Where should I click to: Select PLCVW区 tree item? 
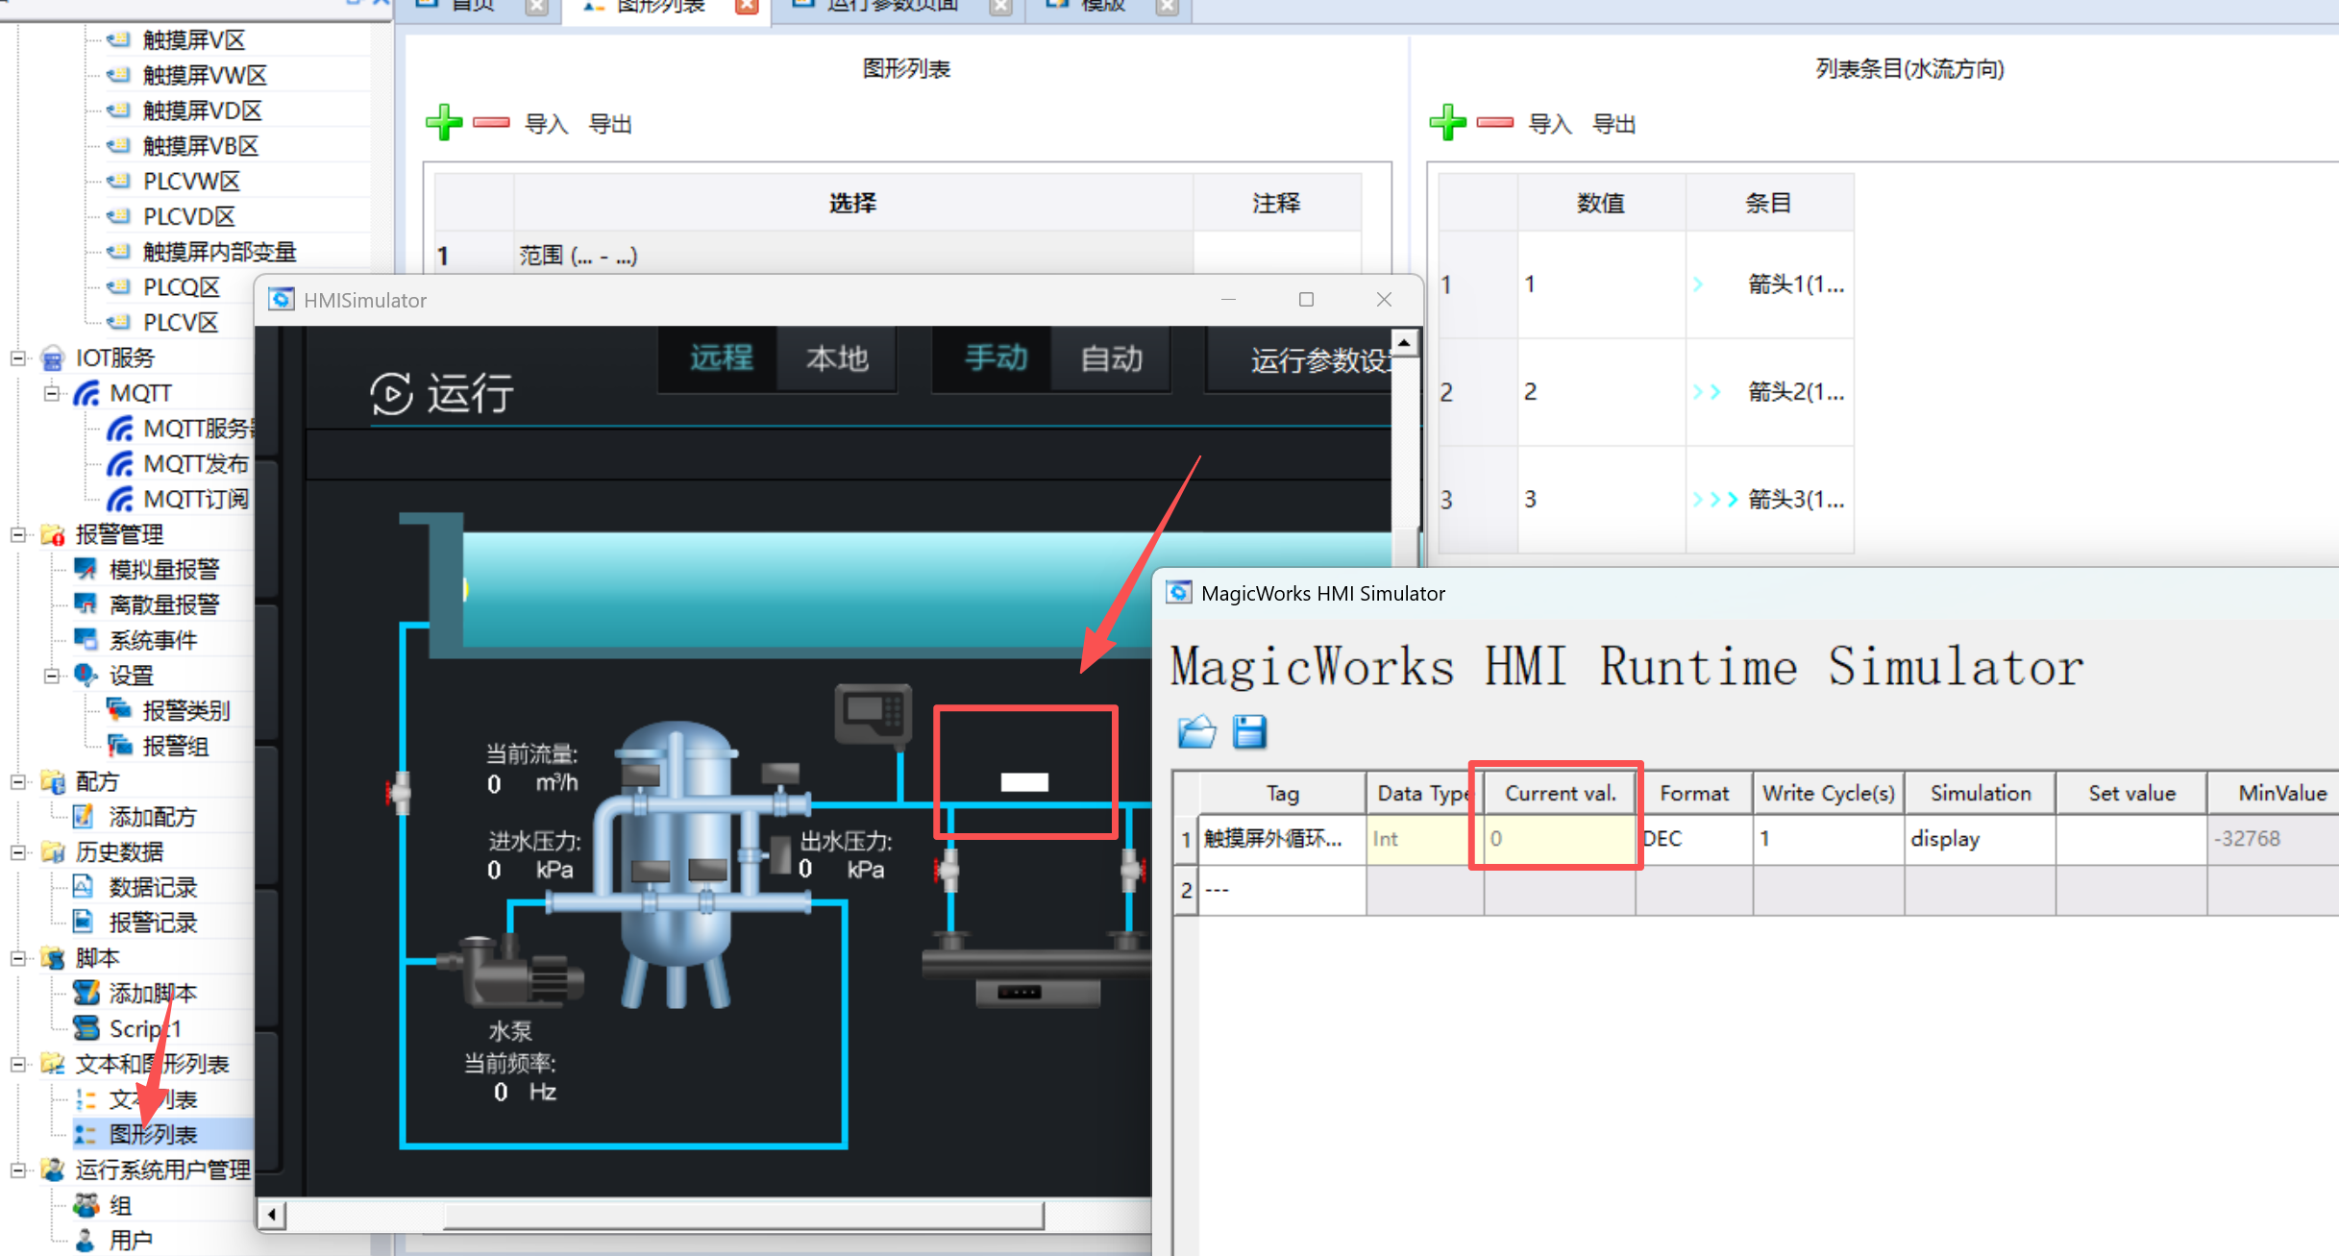(x=191, y=181)
